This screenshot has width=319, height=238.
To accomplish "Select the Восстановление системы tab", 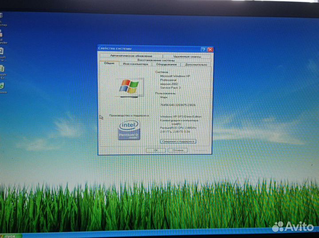I will pyautogui.click(x=156, y=60).
